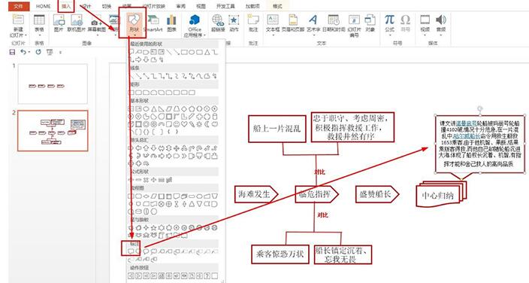Click the rotation handle above the callout box
Screen dimensions: 529x283
pos(479,108)
